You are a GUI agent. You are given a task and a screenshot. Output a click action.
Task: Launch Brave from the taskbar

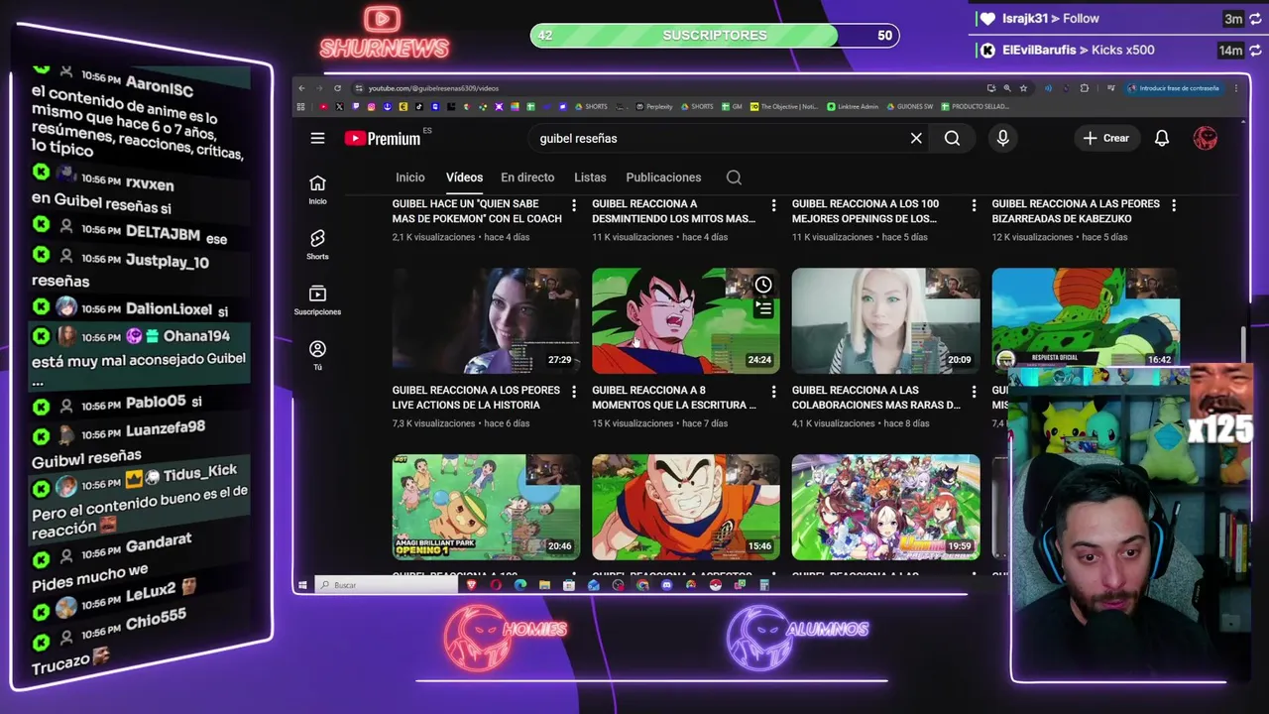[x=471, y=585]
